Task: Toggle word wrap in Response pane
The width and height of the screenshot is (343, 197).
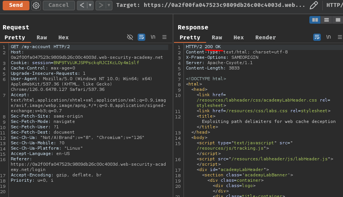Action: [317, 37]
